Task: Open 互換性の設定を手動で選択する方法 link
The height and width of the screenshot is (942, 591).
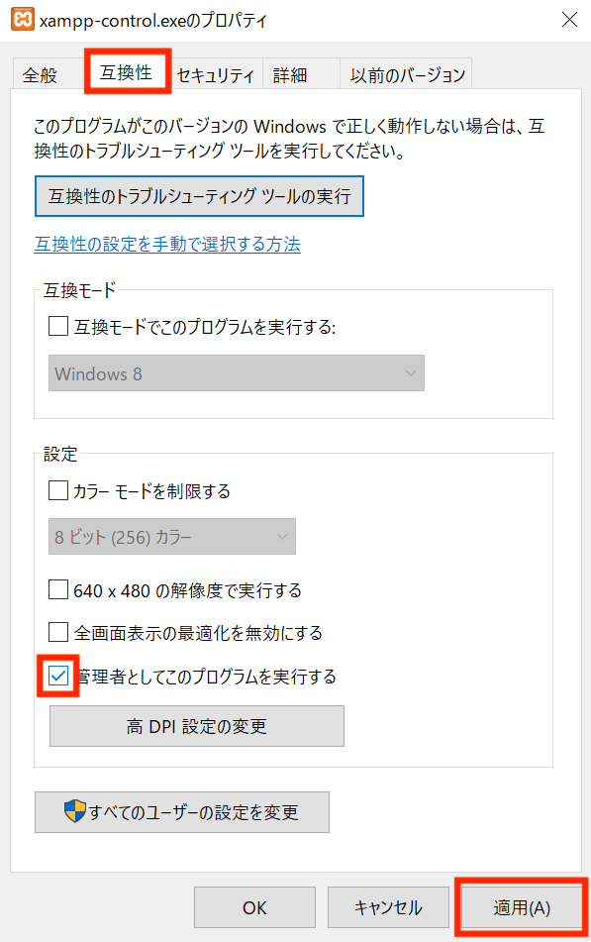Action: (167, 244)
